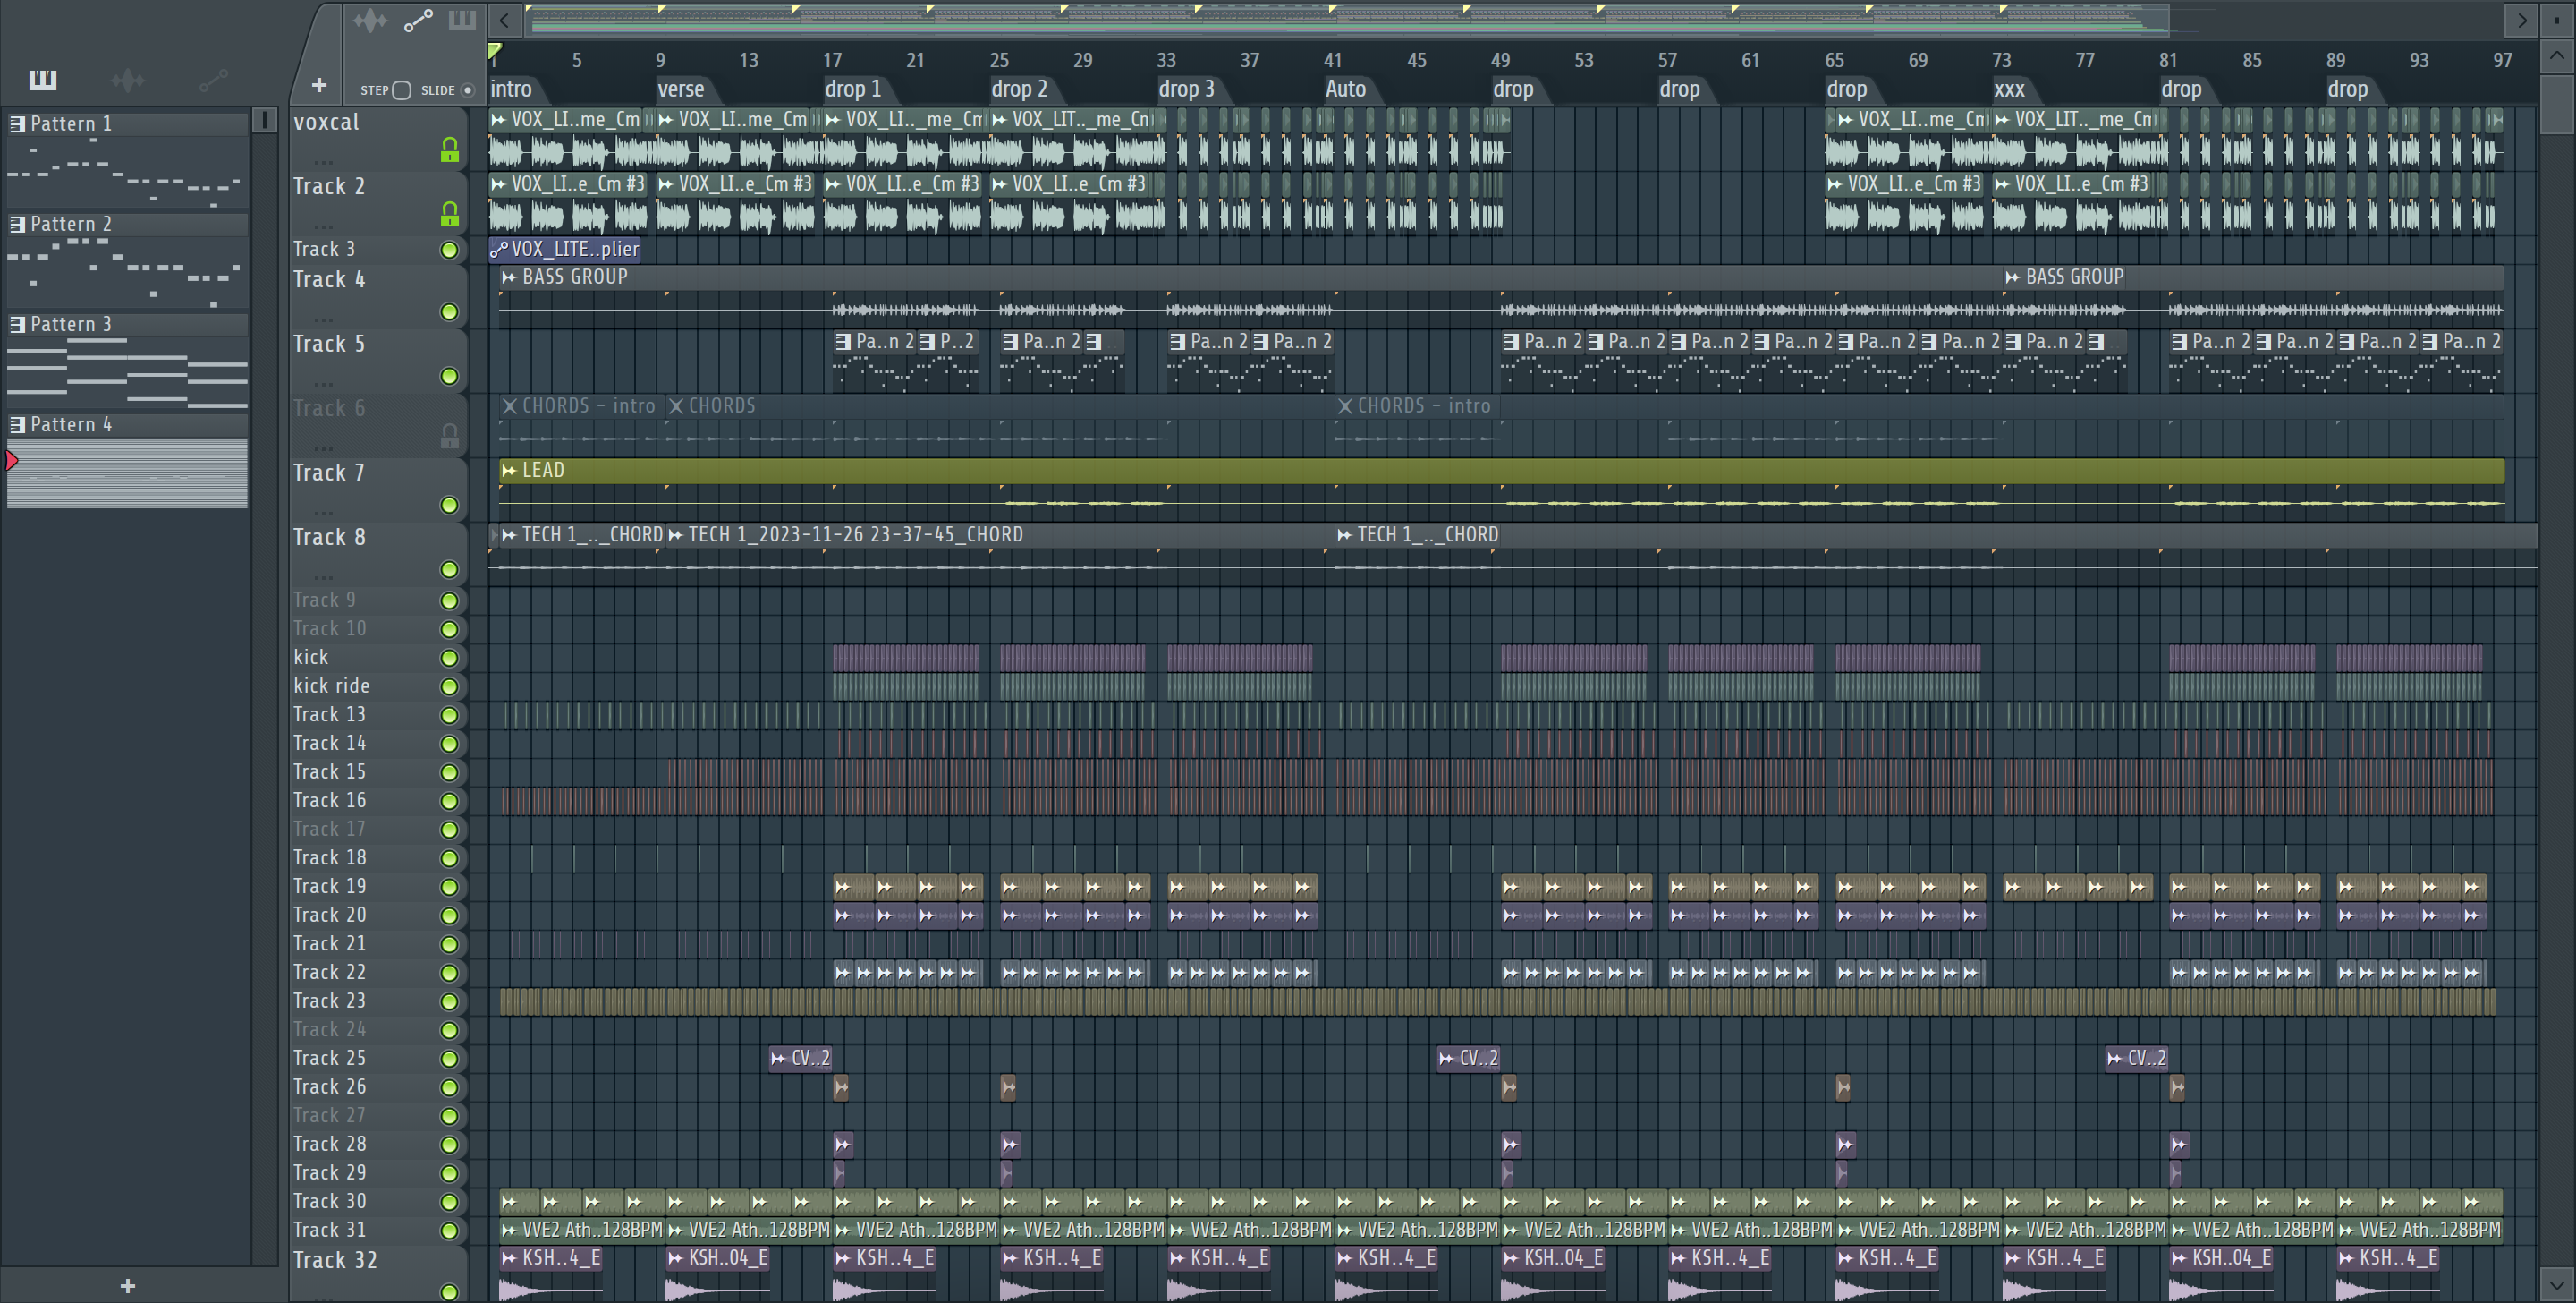Open the second BASS GROUP clip menu

tap(2012, 277)
